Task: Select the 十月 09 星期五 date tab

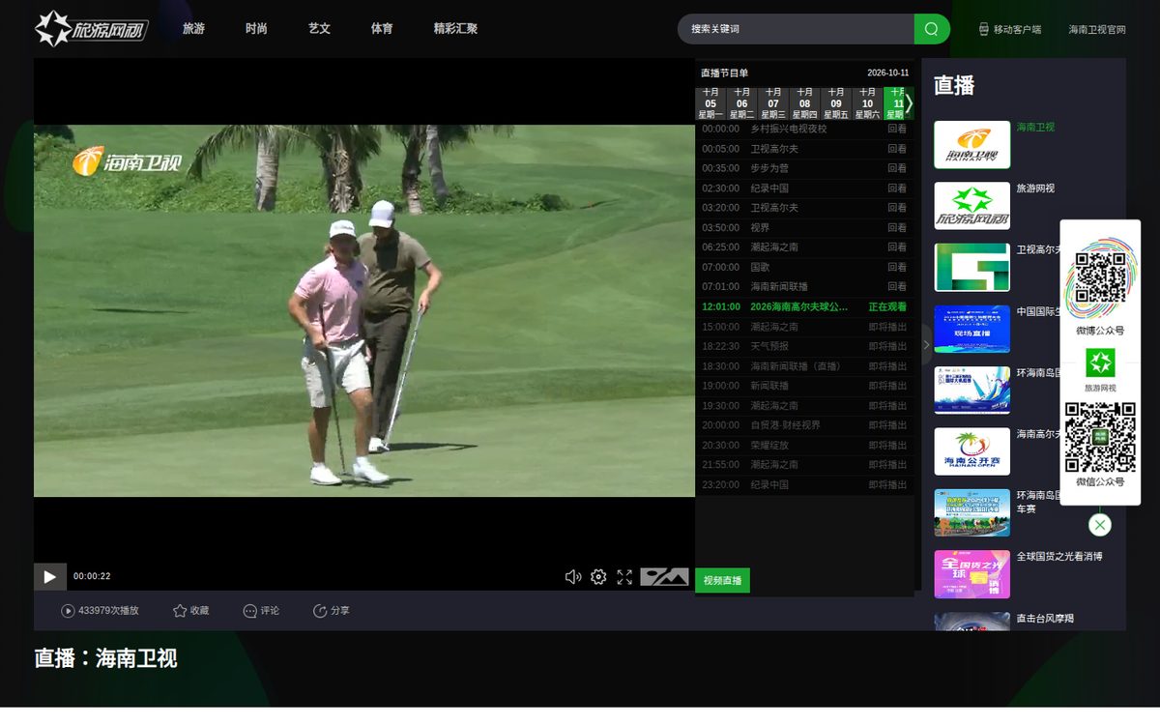Action: (836, 103)
